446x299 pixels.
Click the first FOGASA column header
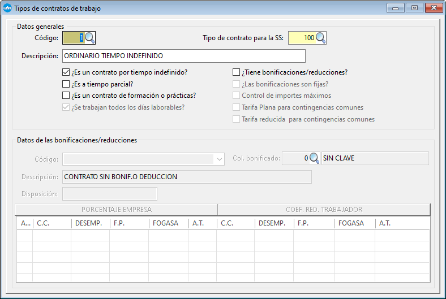click(169, 223)
